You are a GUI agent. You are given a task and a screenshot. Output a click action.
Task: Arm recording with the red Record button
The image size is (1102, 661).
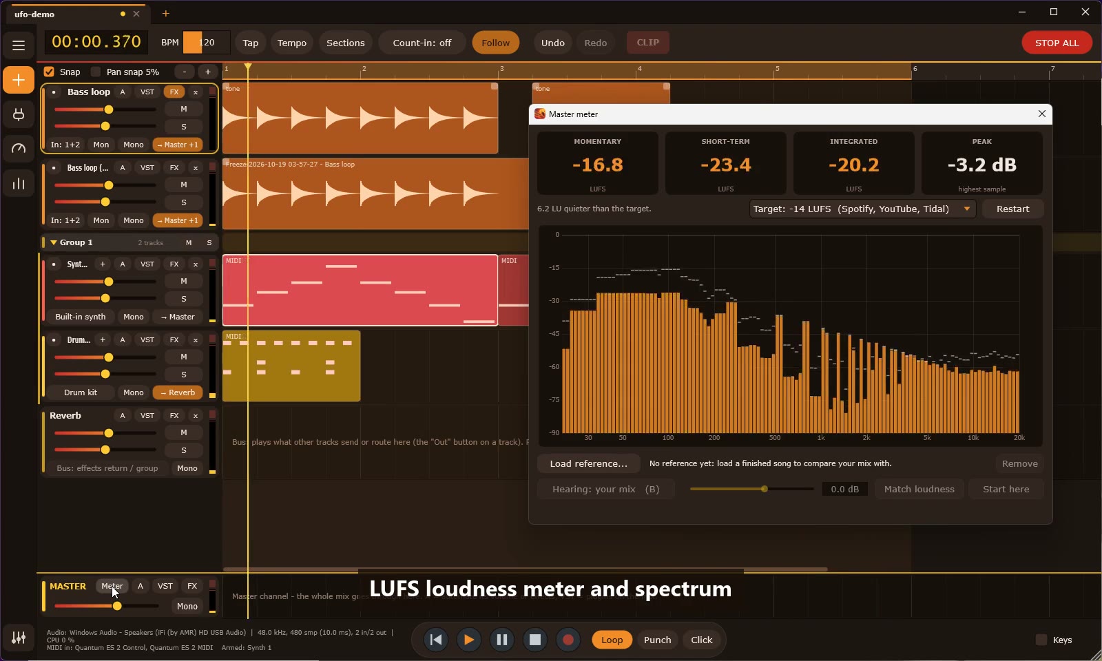click(x=568, y=640)
